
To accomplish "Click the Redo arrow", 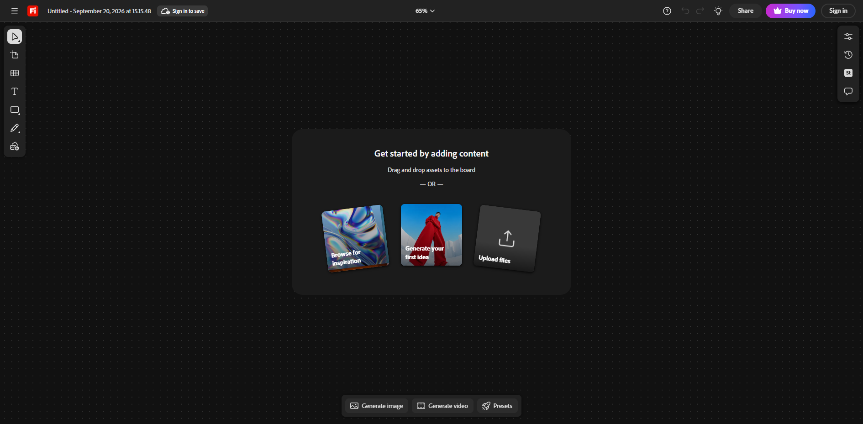I will (x=700, y=11).
